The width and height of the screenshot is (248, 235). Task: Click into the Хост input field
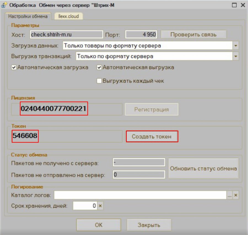coord(66,34)
